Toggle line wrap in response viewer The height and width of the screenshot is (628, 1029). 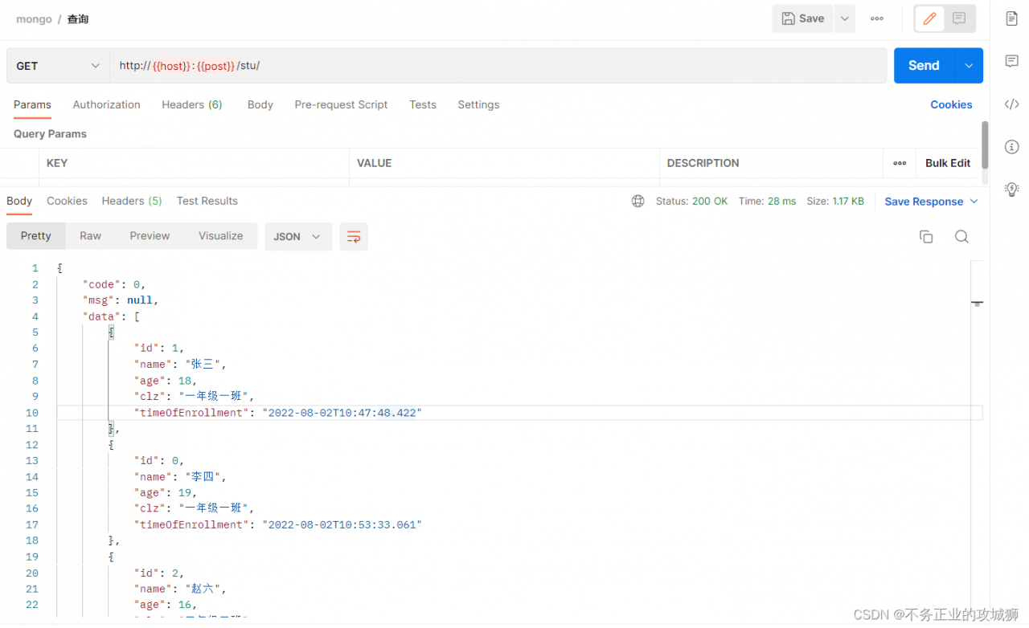pyautogui.click(x=354, y=236)
